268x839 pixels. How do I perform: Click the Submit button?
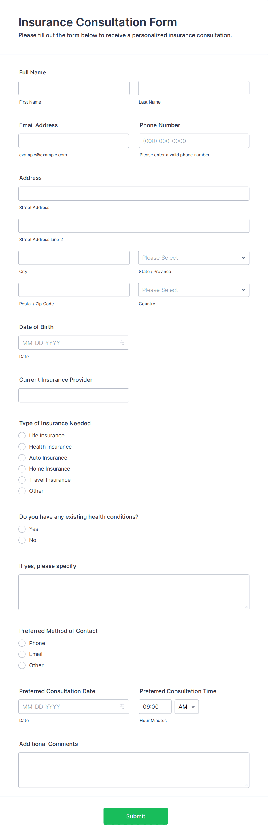pos(135,816)
